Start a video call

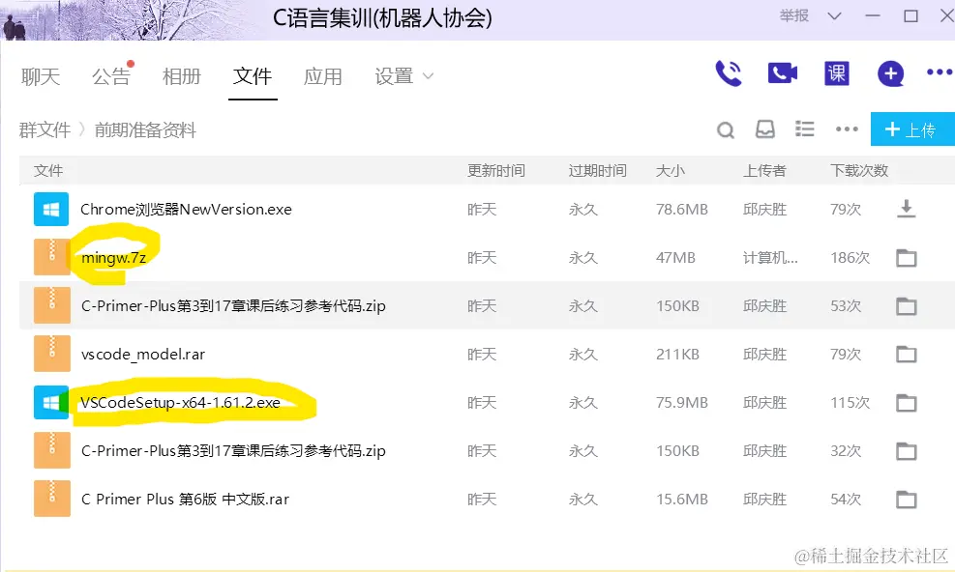point(784,71)
